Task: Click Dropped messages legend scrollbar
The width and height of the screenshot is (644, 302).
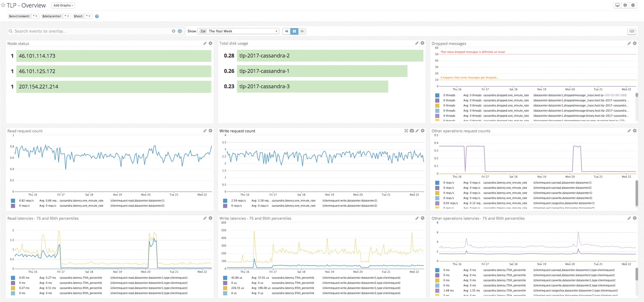Action: (x=637, y=95)
